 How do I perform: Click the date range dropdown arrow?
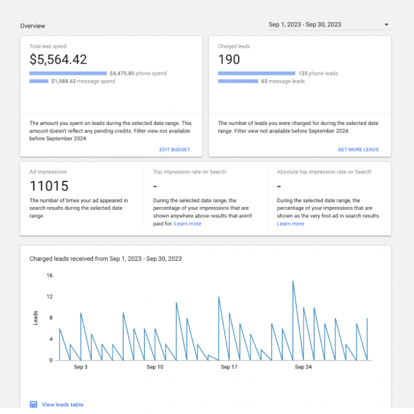(386, 25)
